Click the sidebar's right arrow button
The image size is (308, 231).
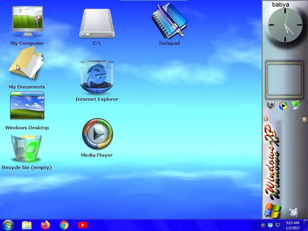coord(304,119)
